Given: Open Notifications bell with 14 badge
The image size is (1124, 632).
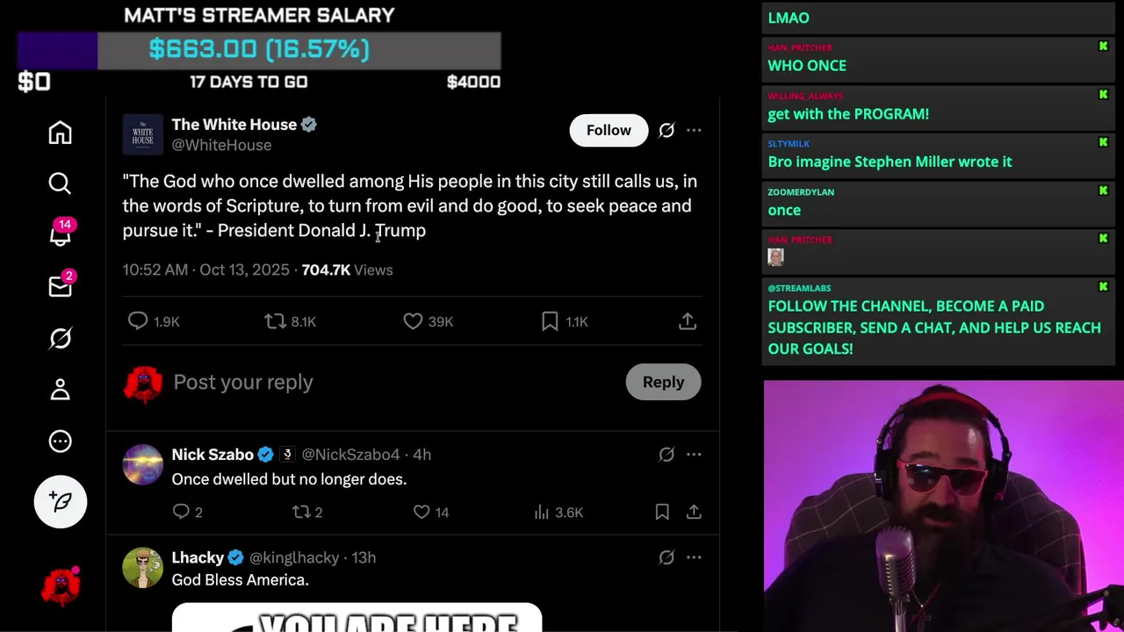Looking at the screenshot, I should coord(60,234).
